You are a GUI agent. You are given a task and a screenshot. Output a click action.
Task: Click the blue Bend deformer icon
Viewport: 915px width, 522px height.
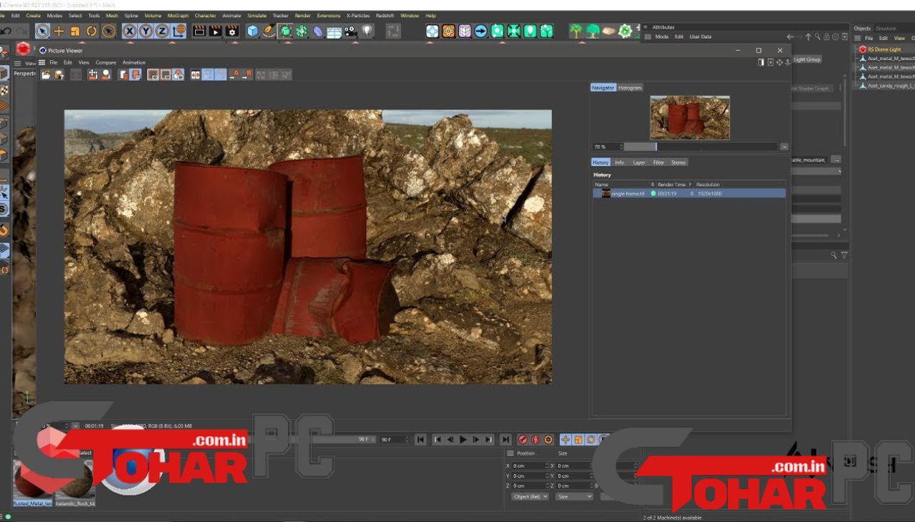pyautogui.click(x=318, y=31)
